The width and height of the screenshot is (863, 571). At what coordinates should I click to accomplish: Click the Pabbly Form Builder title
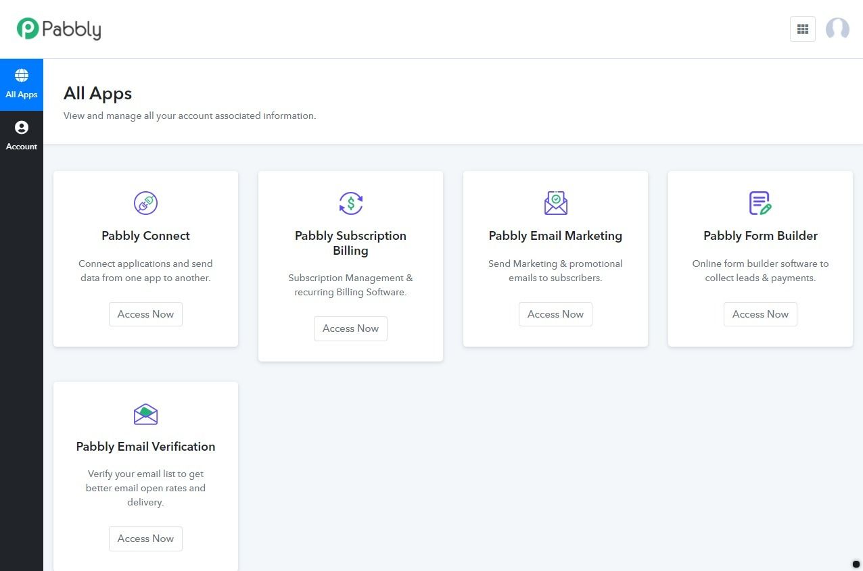[x=760, y=236]
